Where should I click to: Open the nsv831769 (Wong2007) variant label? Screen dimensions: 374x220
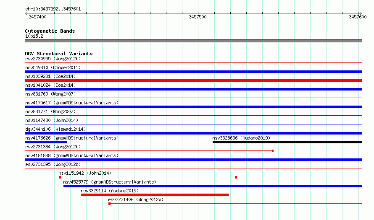click(50, 94)
